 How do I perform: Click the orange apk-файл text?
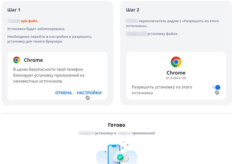[29, 21]
